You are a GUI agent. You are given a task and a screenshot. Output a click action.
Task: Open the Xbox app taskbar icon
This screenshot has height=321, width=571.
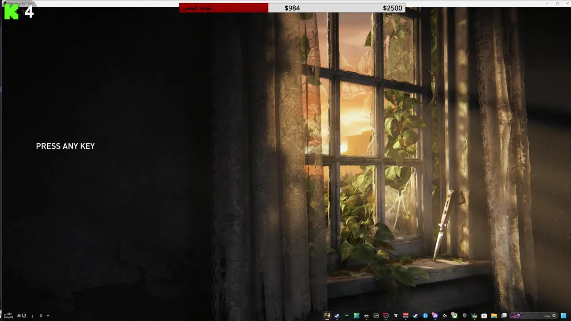tap(455, 316)
